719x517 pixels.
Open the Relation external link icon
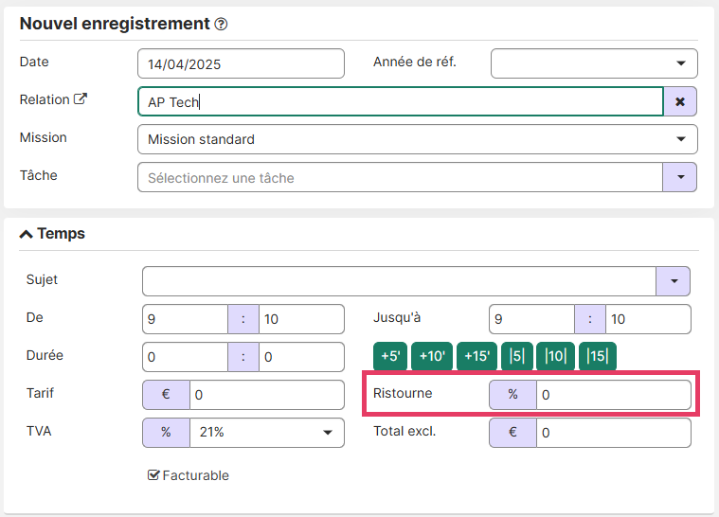(81, 99)
